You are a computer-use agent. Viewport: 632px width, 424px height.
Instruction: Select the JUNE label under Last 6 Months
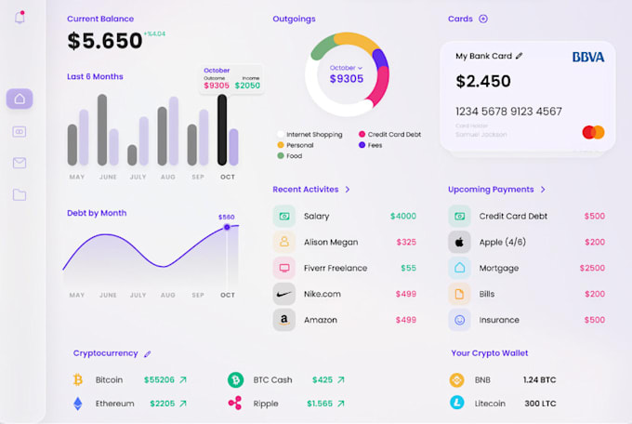pos(108,177)
